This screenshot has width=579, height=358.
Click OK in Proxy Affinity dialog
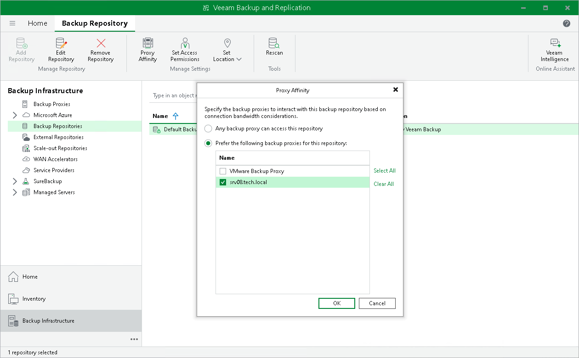pos(336,303)
